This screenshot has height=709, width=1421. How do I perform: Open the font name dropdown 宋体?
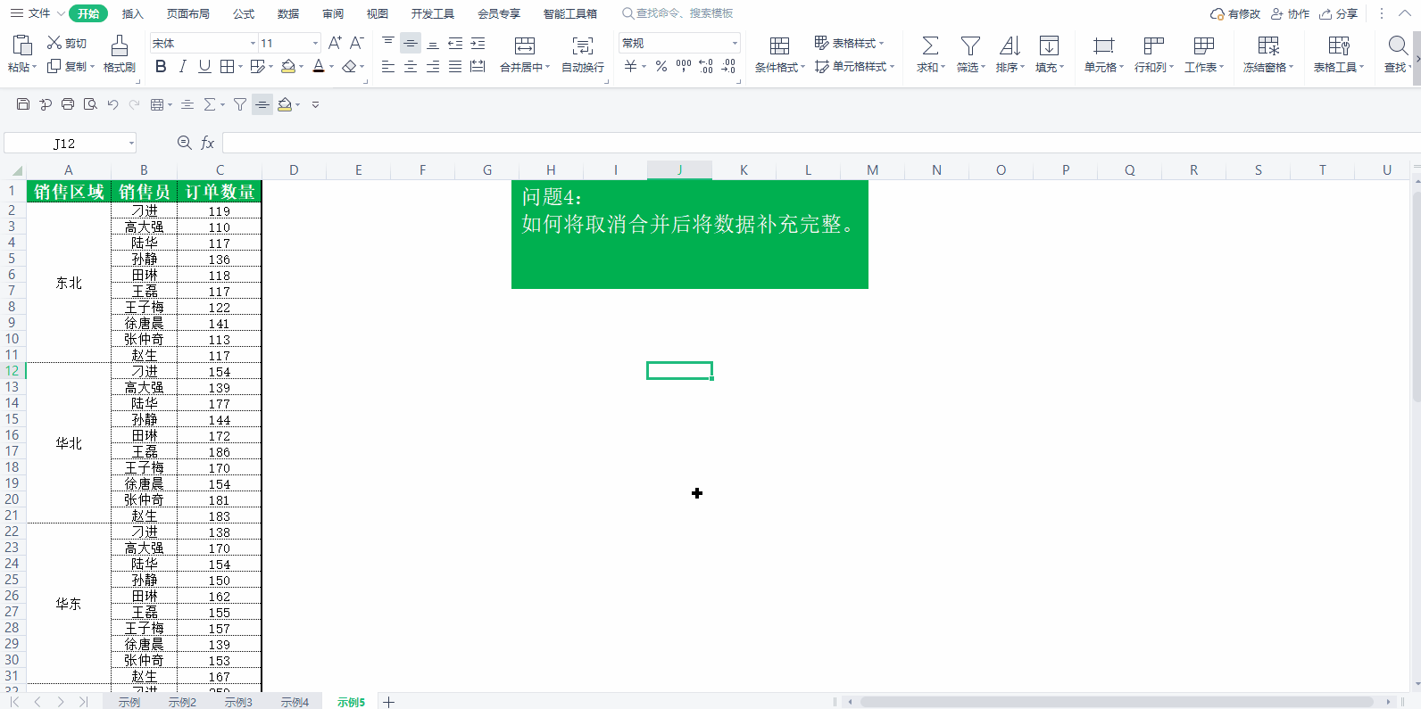pyautogui.click(x=204, y=43)
